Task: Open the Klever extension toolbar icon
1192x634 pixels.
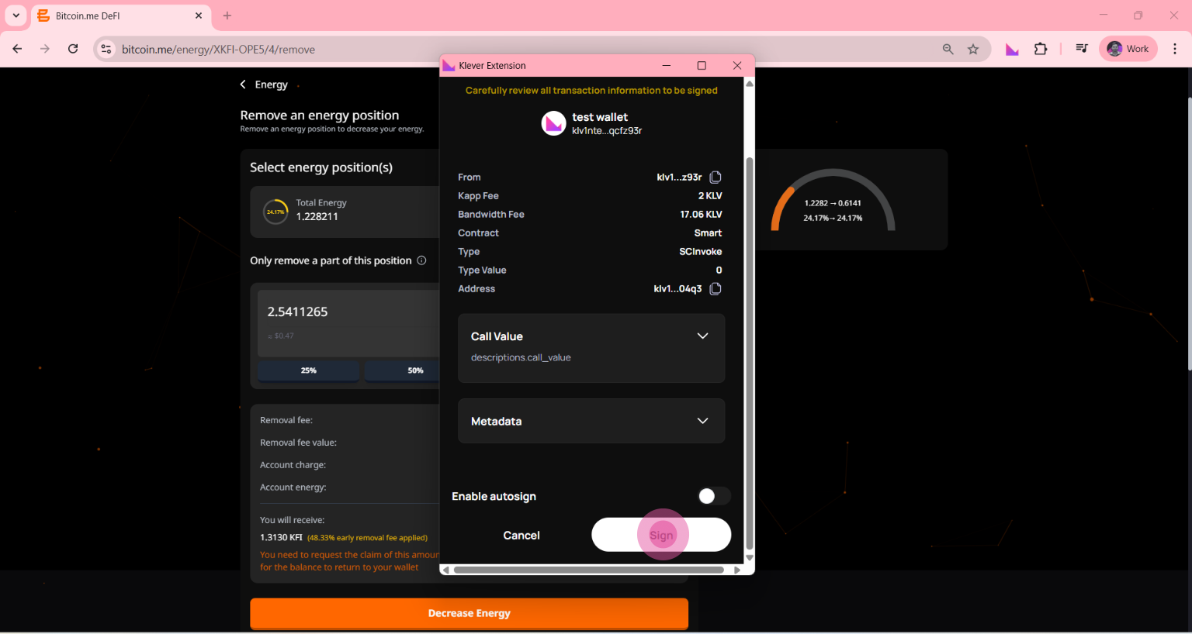Action: (1012, 50)
